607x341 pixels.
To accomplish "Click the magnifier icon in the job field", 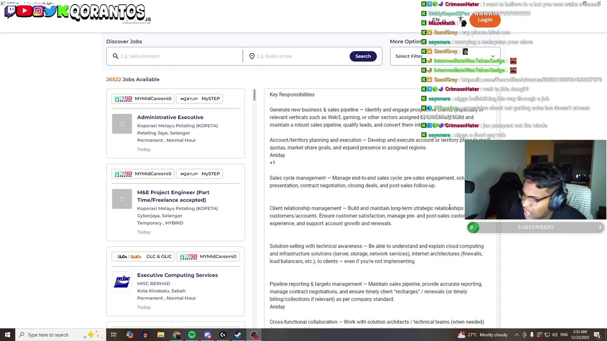I will coord(115,56).
